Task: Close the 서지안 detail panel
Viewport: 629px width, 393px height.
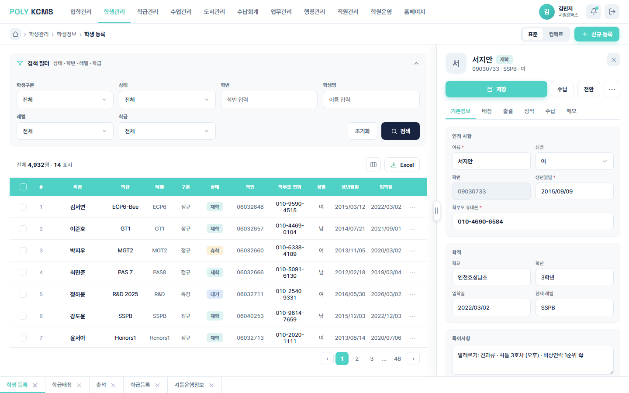Action: point(614,60)
